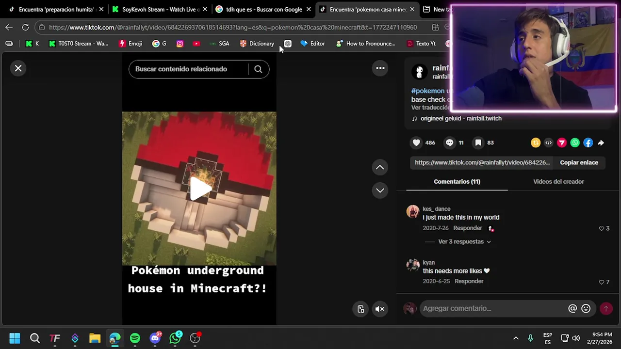This screenshot has width=621, height=349.
Task: Open the three-dot more options menu
Action: point(380,68)
